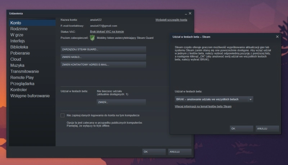Open Interfejs settings page
The image size is (288, 165).
17,41
